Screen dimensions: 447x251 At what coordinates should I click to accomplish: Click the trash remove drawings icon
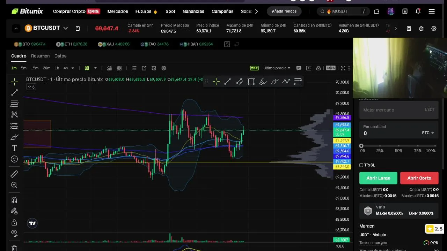(14, 248)
